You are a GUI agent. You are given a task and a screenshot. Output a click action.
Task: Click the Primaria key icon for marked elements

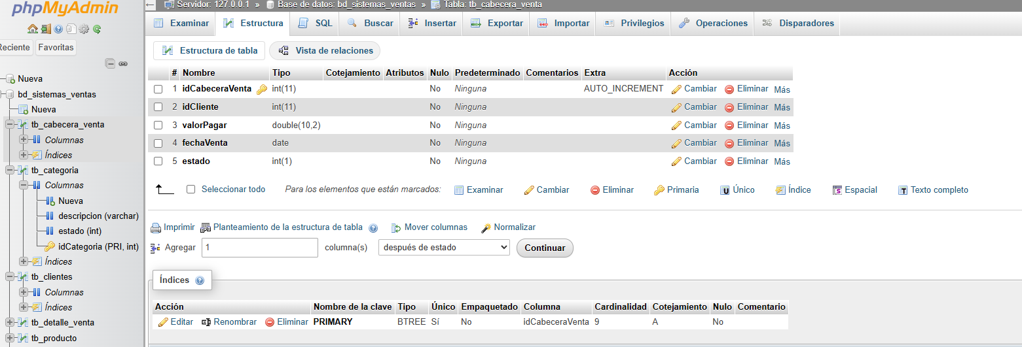[659, 190]
